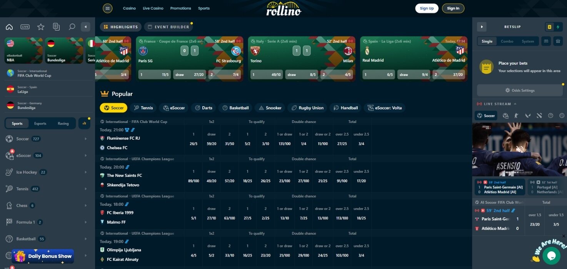Select basketball icon in live stream filter
The image size is (567, 269).
(550, 115)
